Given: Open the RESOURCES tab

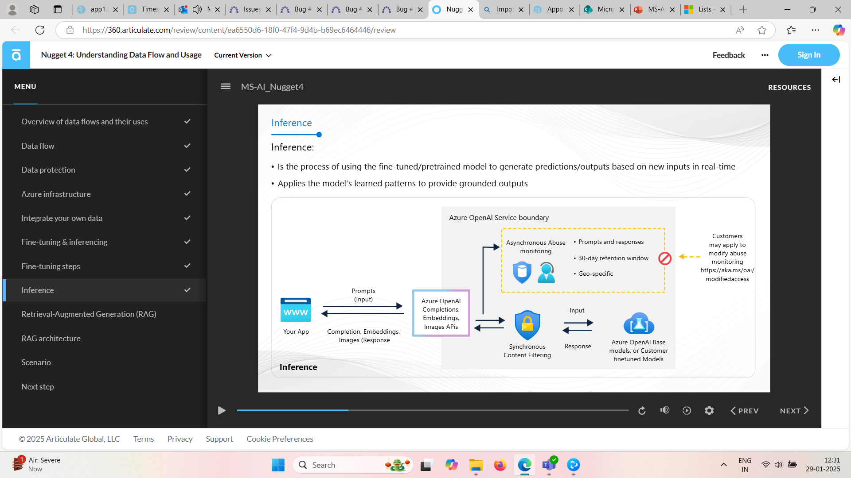Looking at the screenshot, I should pyautogui.click(x=789, y=87).
